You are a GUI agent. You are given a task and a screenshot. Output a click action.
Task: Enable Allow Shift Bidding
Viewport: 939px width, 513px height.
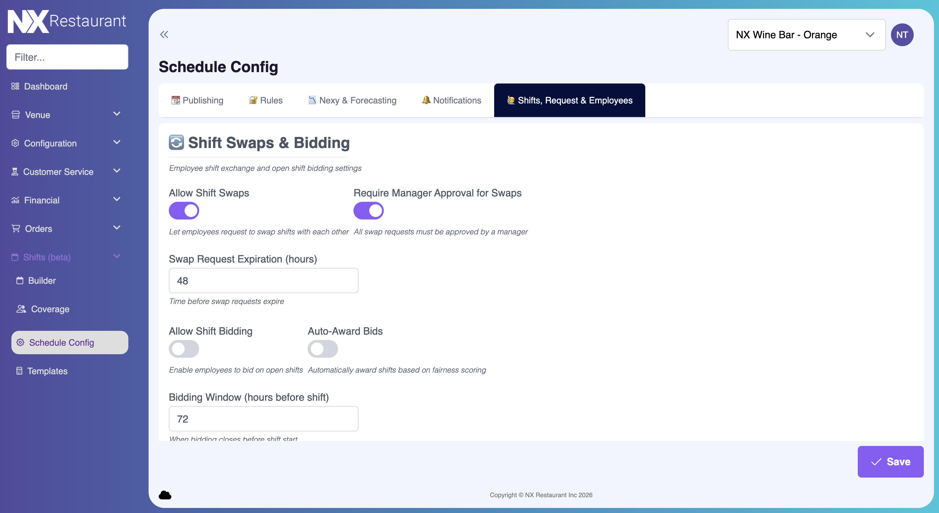[184, 349]
